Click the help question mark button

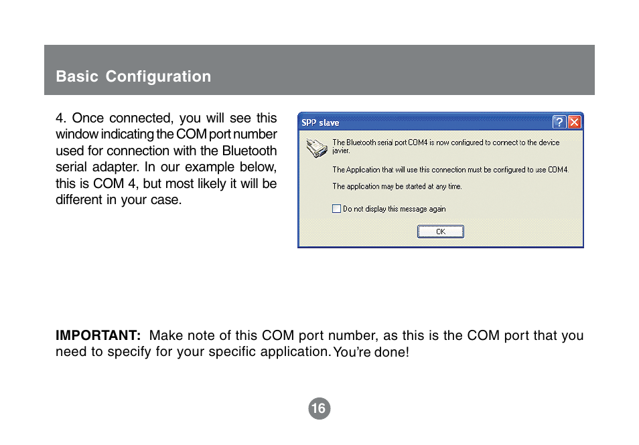coord(559,122)
